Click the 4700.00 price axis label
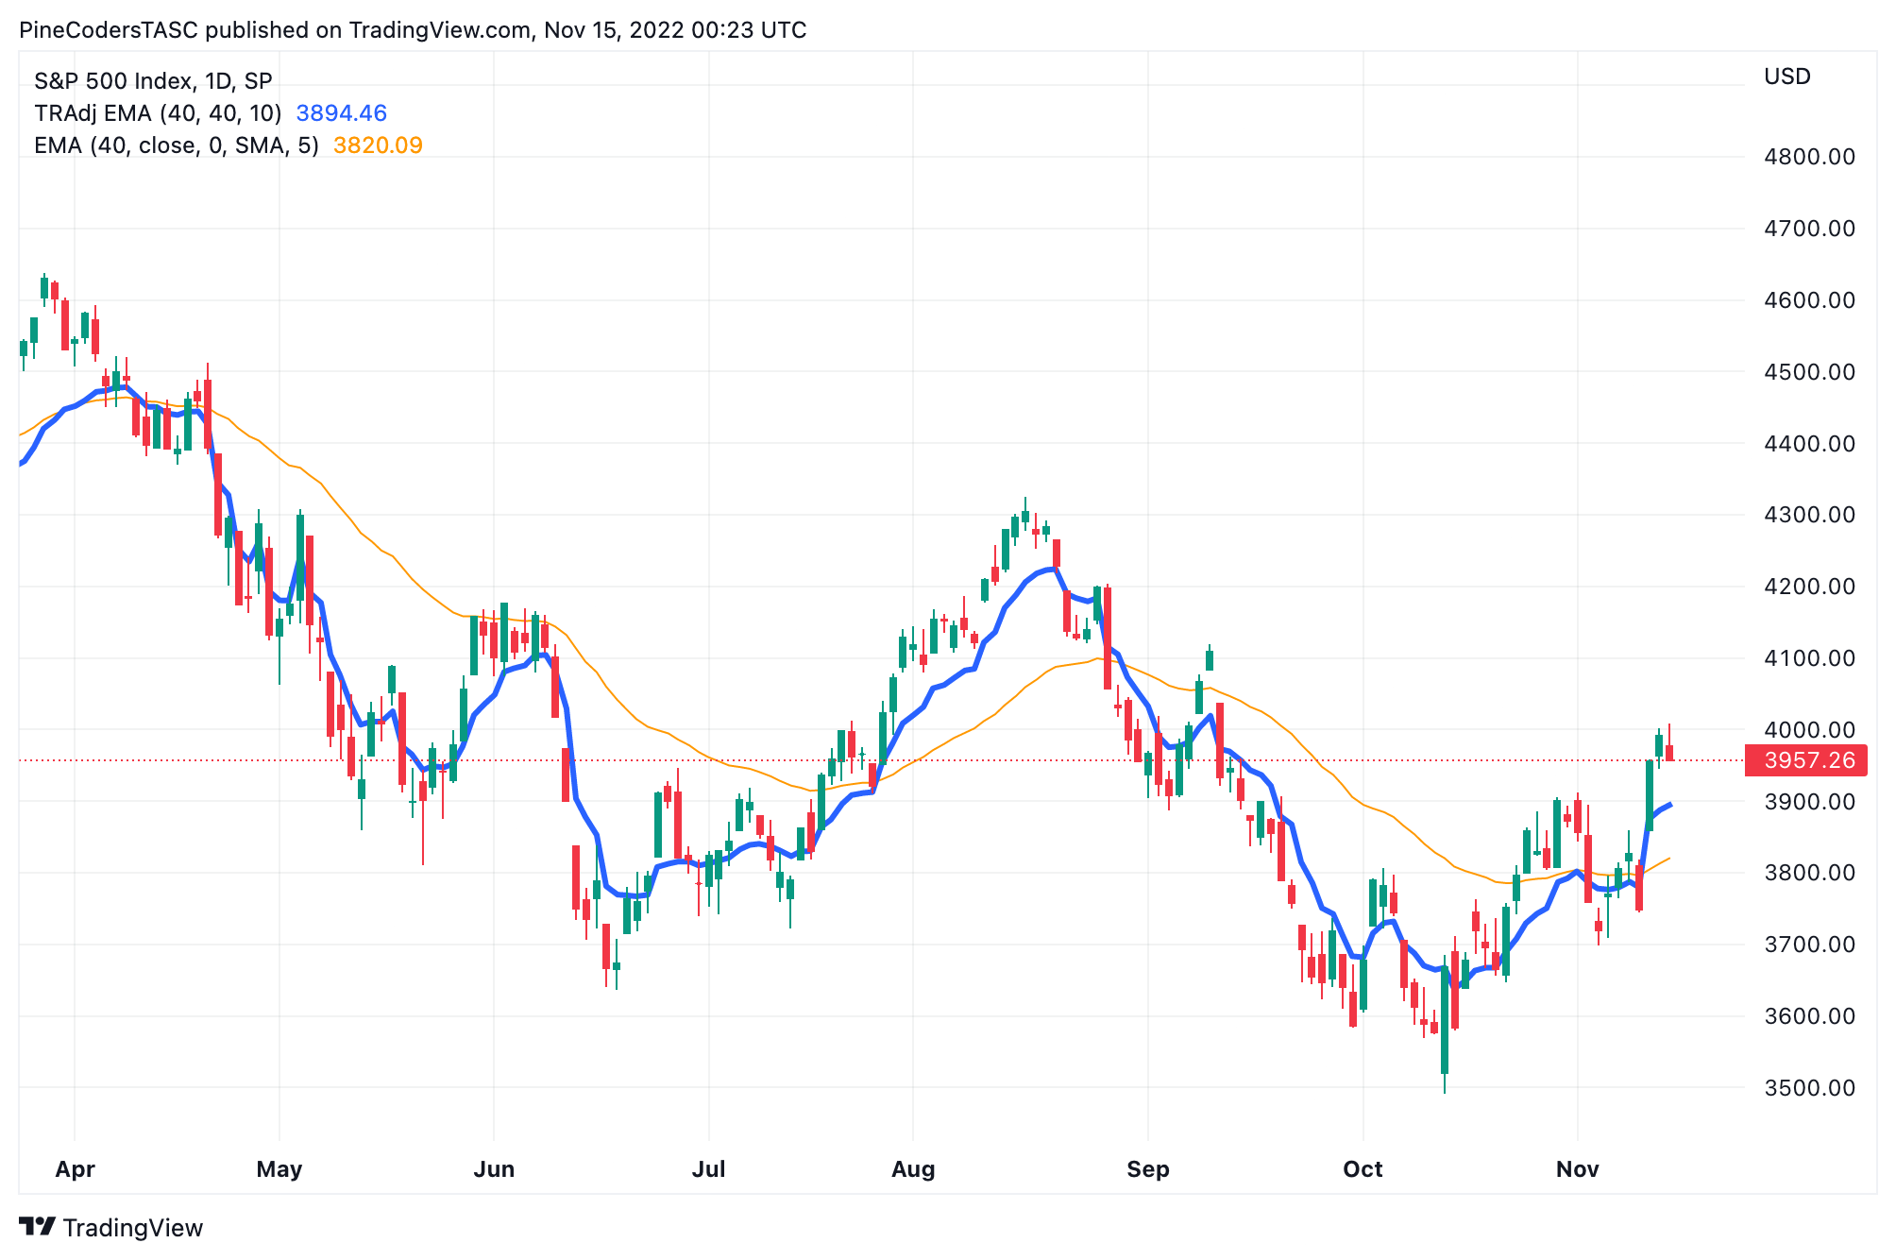Image resolution: width=1896 pixels, height=1260 pixels. [x=1809, y=229]
